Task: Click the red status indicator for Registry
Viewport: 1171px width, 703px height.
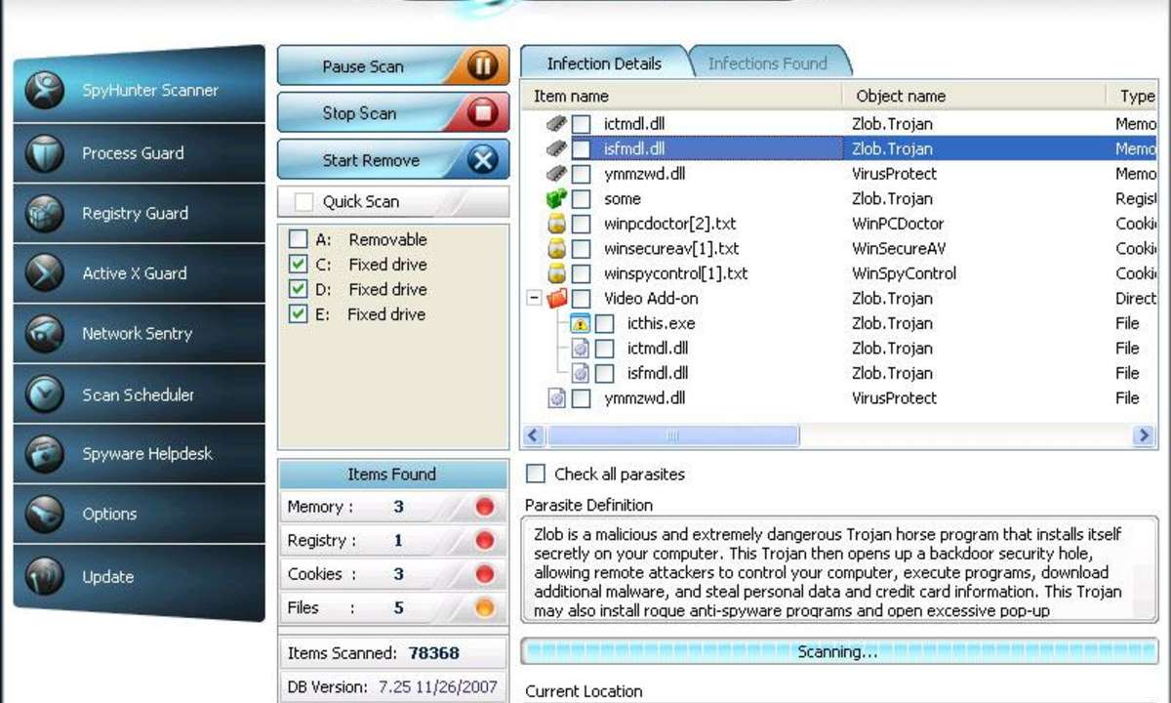Action: click(x=484, y=541)
